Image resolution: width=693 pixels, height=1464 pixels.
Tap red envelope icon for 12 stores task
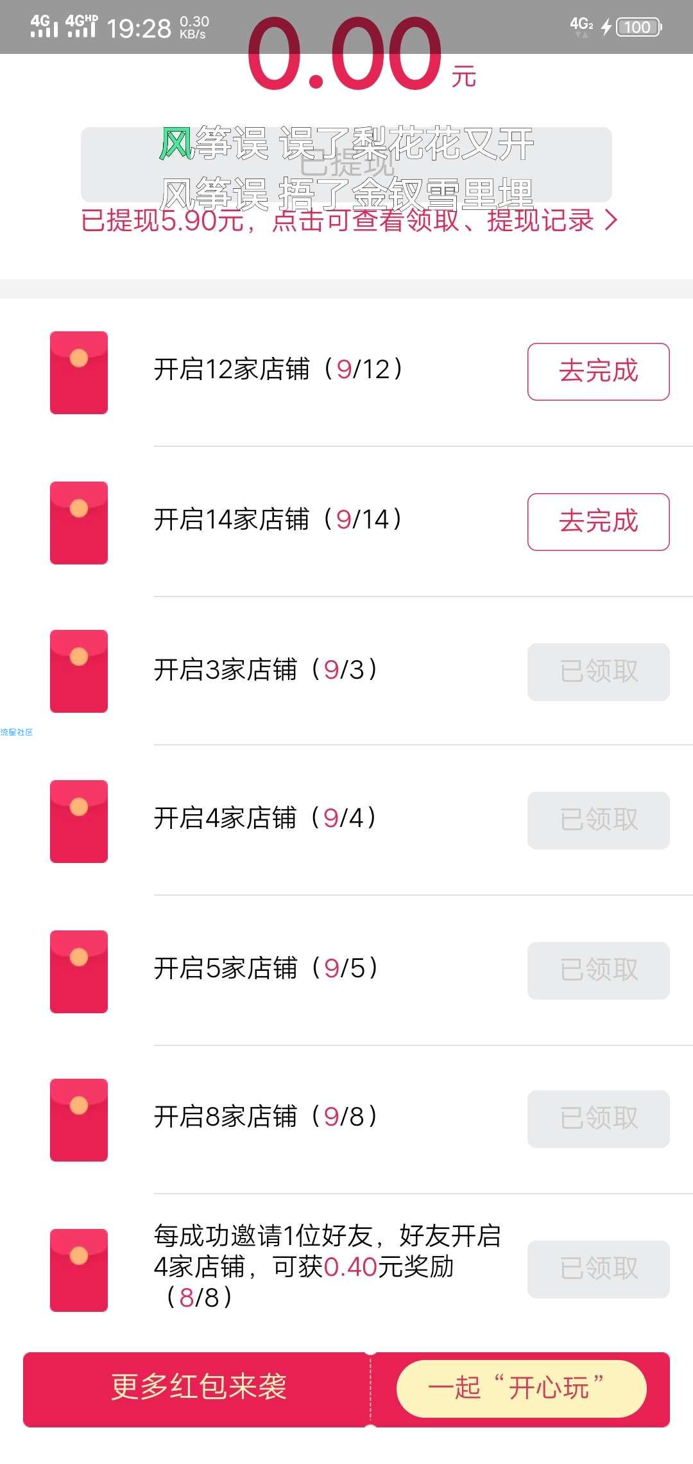coord(79,372)
